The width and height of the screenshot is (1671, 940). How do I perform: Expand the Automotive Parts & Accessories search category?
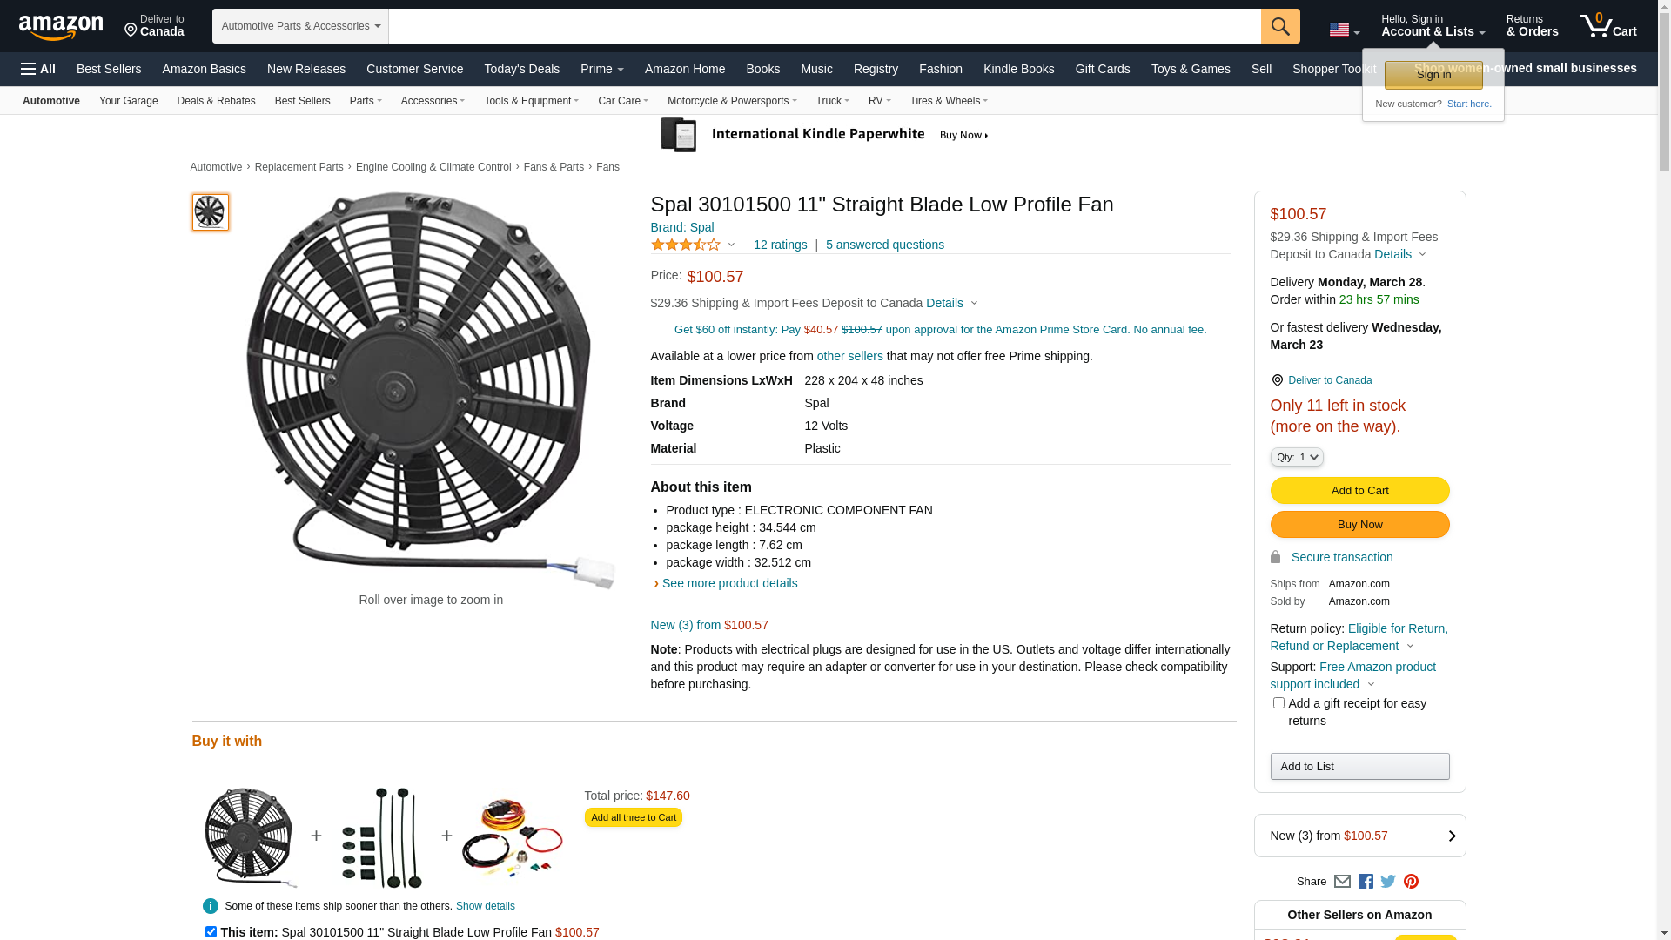click(300, 26)
